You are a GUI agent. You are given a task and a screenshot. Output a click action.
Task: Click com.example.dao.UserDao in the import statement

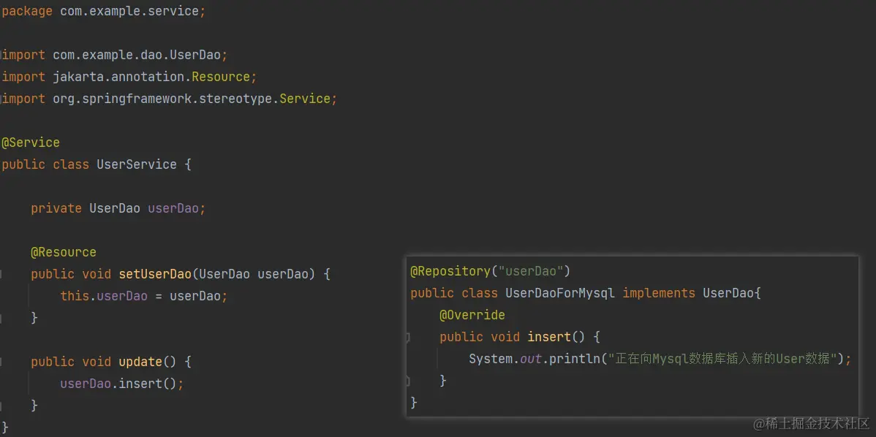tap(137, 55)
